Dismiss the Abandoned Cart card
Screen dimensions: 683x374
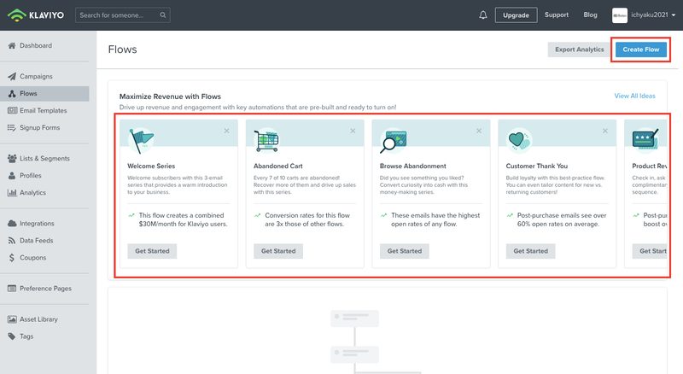pyautogui.click(x=353, y=131)
